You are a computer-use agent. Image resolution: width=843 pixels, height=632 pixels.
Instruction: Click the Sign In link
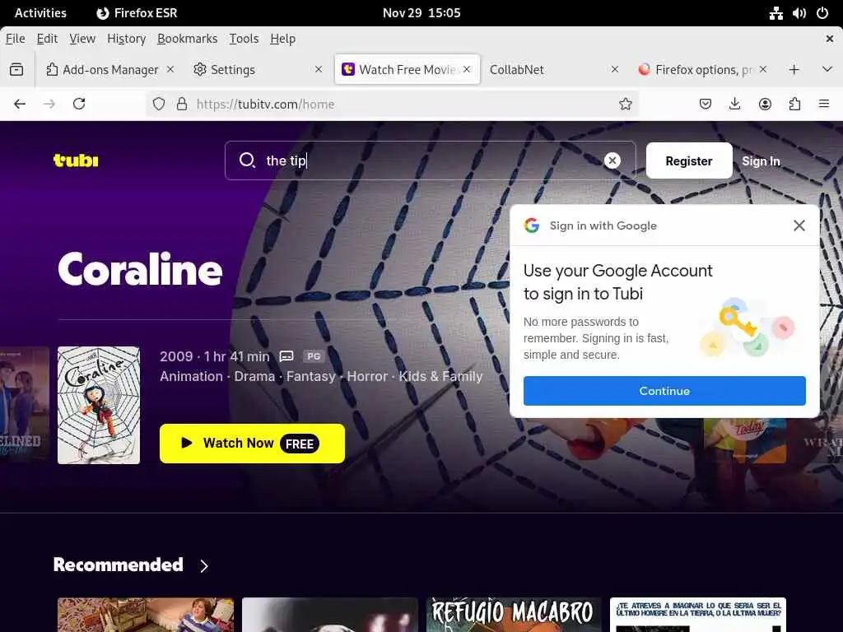(x=761, y=160)
